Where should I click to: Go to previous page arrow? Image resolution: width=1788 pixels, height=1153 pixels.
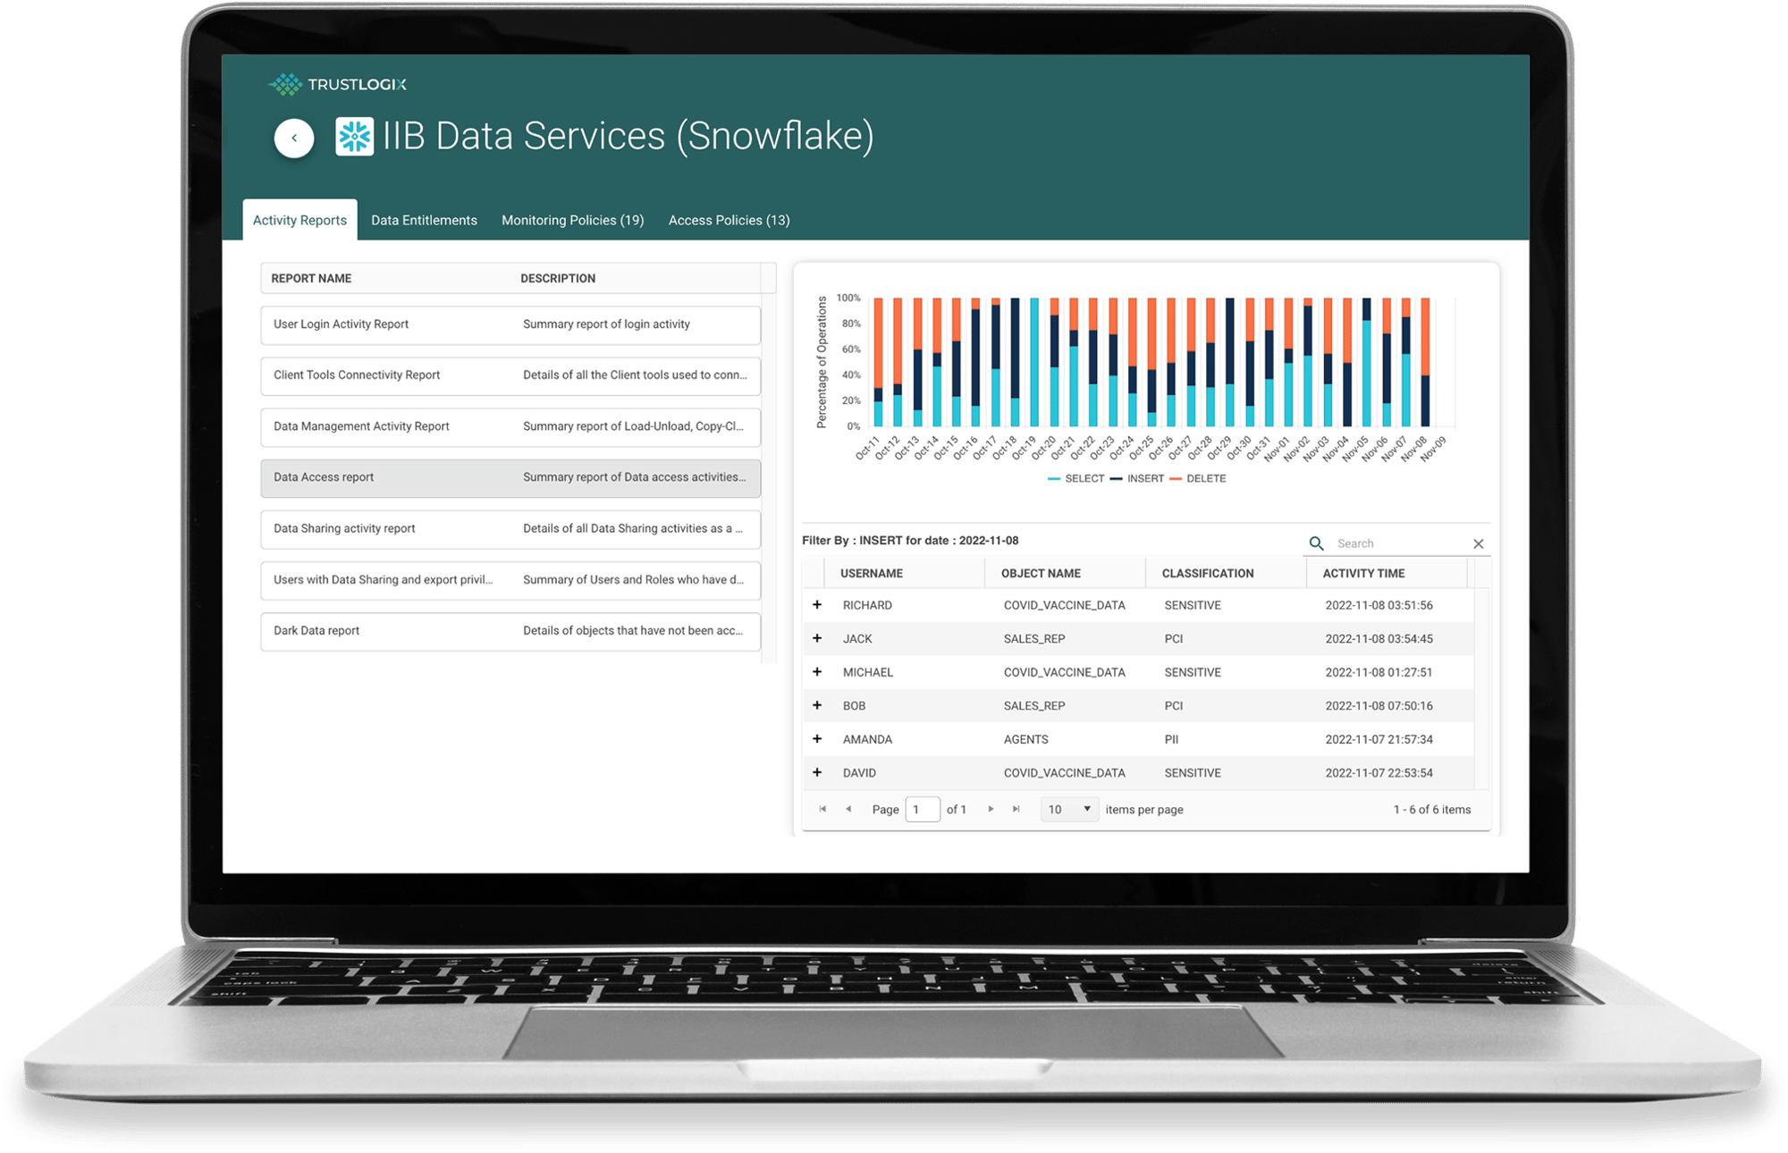[x=848, y=809]
